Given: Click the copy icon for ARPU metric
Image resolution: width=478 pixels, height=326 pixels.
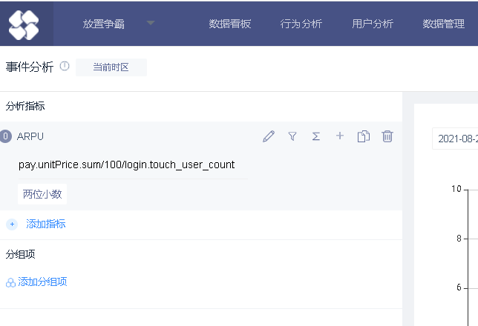Looking at the screenshot, I should (x=364, y=136).
